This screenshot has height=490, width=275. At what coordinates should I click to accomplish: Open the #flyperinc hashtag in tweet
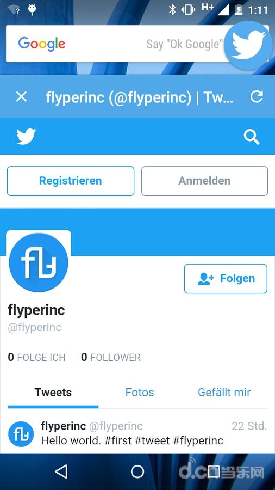click(198, 440)
